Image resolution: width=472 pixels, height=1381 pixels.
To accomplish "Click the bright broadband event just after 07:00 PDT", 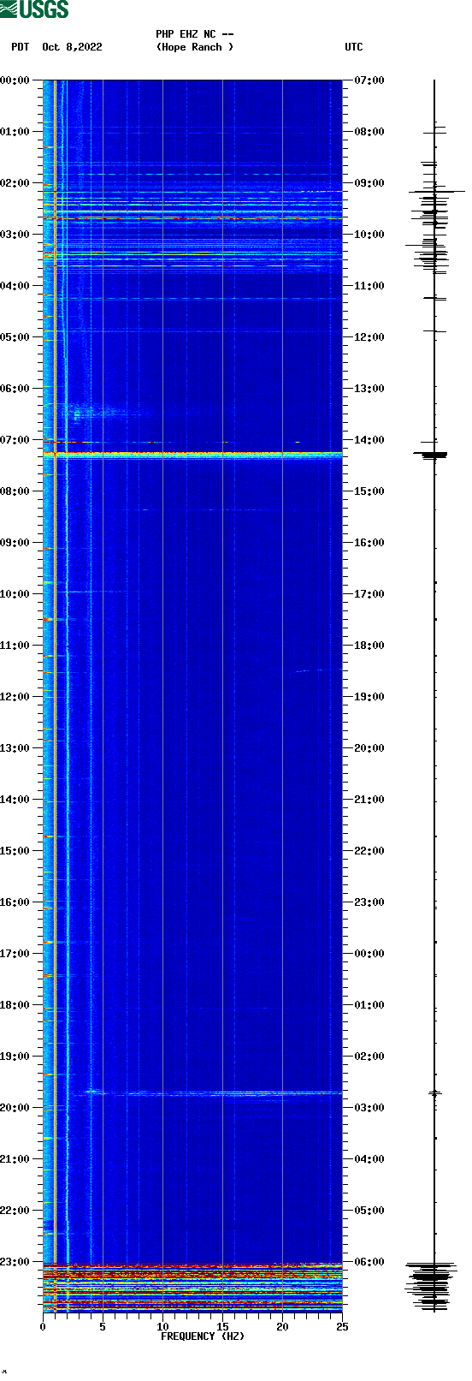I will pos(192,455).
